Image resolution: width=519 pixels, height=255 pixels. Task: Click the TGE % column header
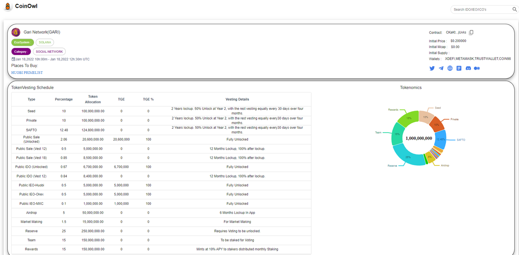click(148, 99)
